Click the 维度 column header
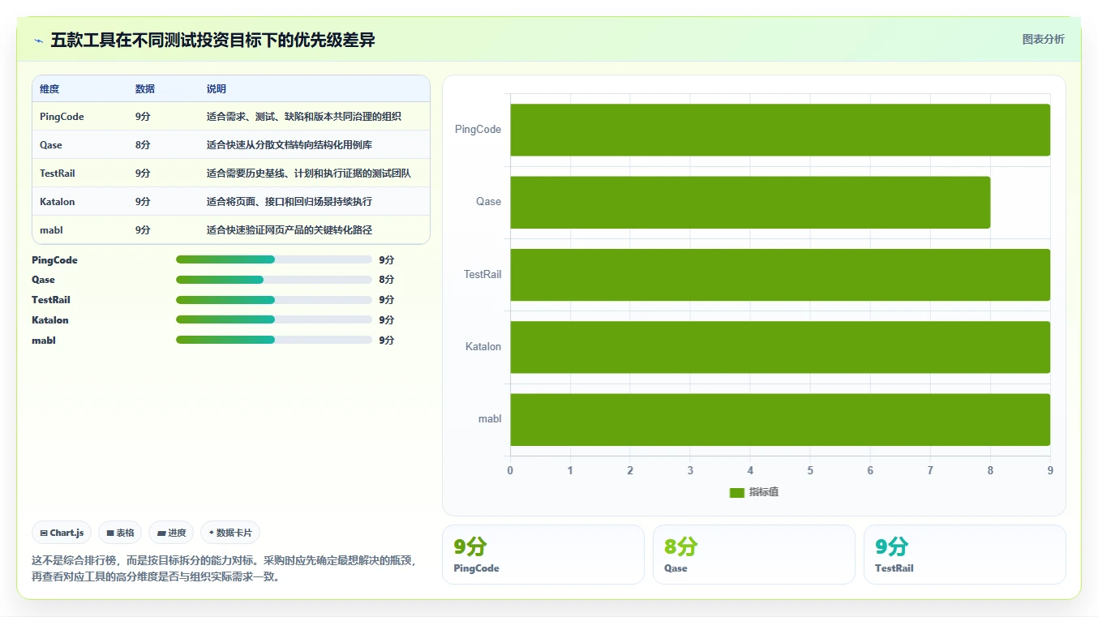The height and width of the screenshot is (617, 1098). tap(49, 89)
